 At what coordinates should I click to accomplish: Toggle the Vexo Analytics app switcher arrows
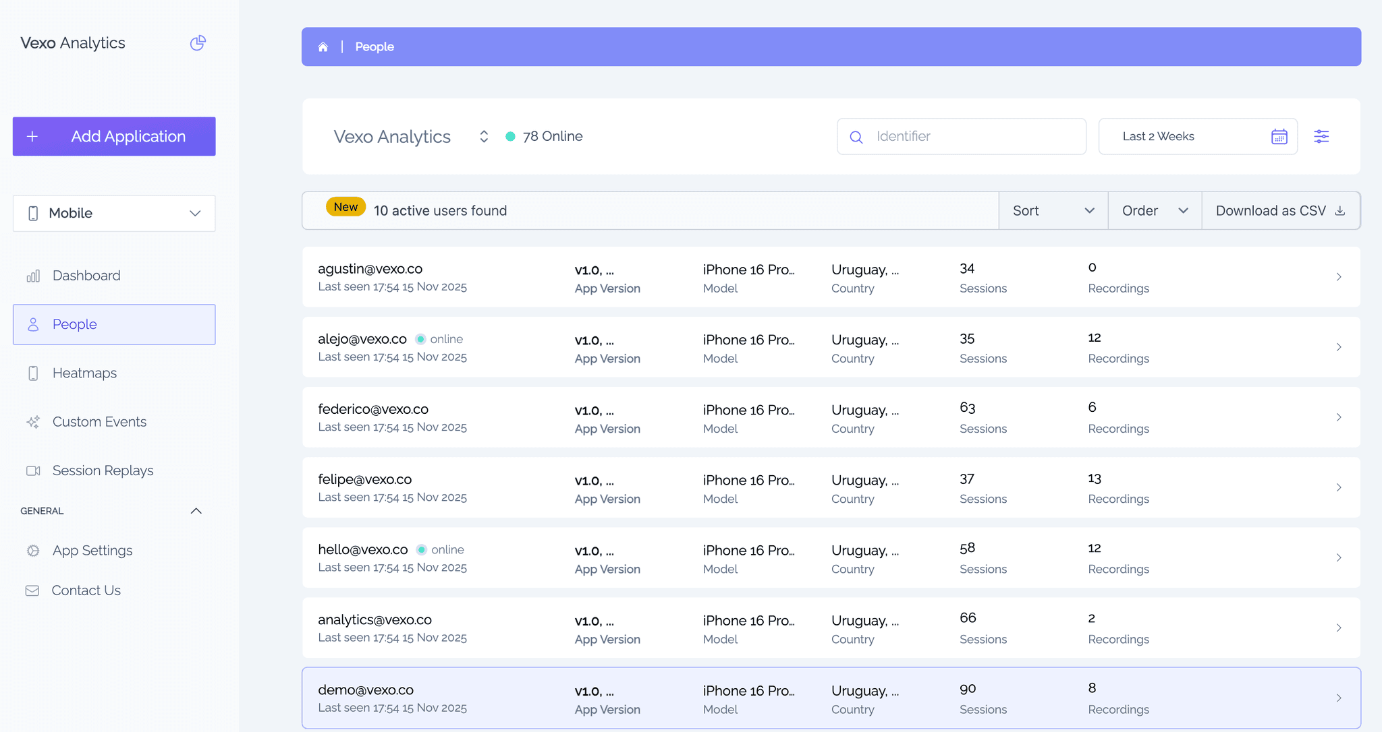click(x=484, y=137)
